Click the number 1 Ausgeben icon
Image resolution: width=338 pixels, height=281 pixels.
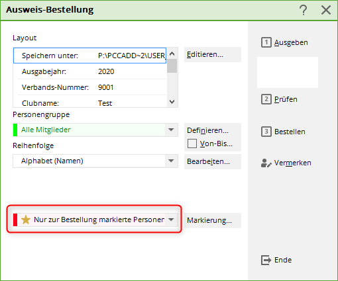click(266, 42)
